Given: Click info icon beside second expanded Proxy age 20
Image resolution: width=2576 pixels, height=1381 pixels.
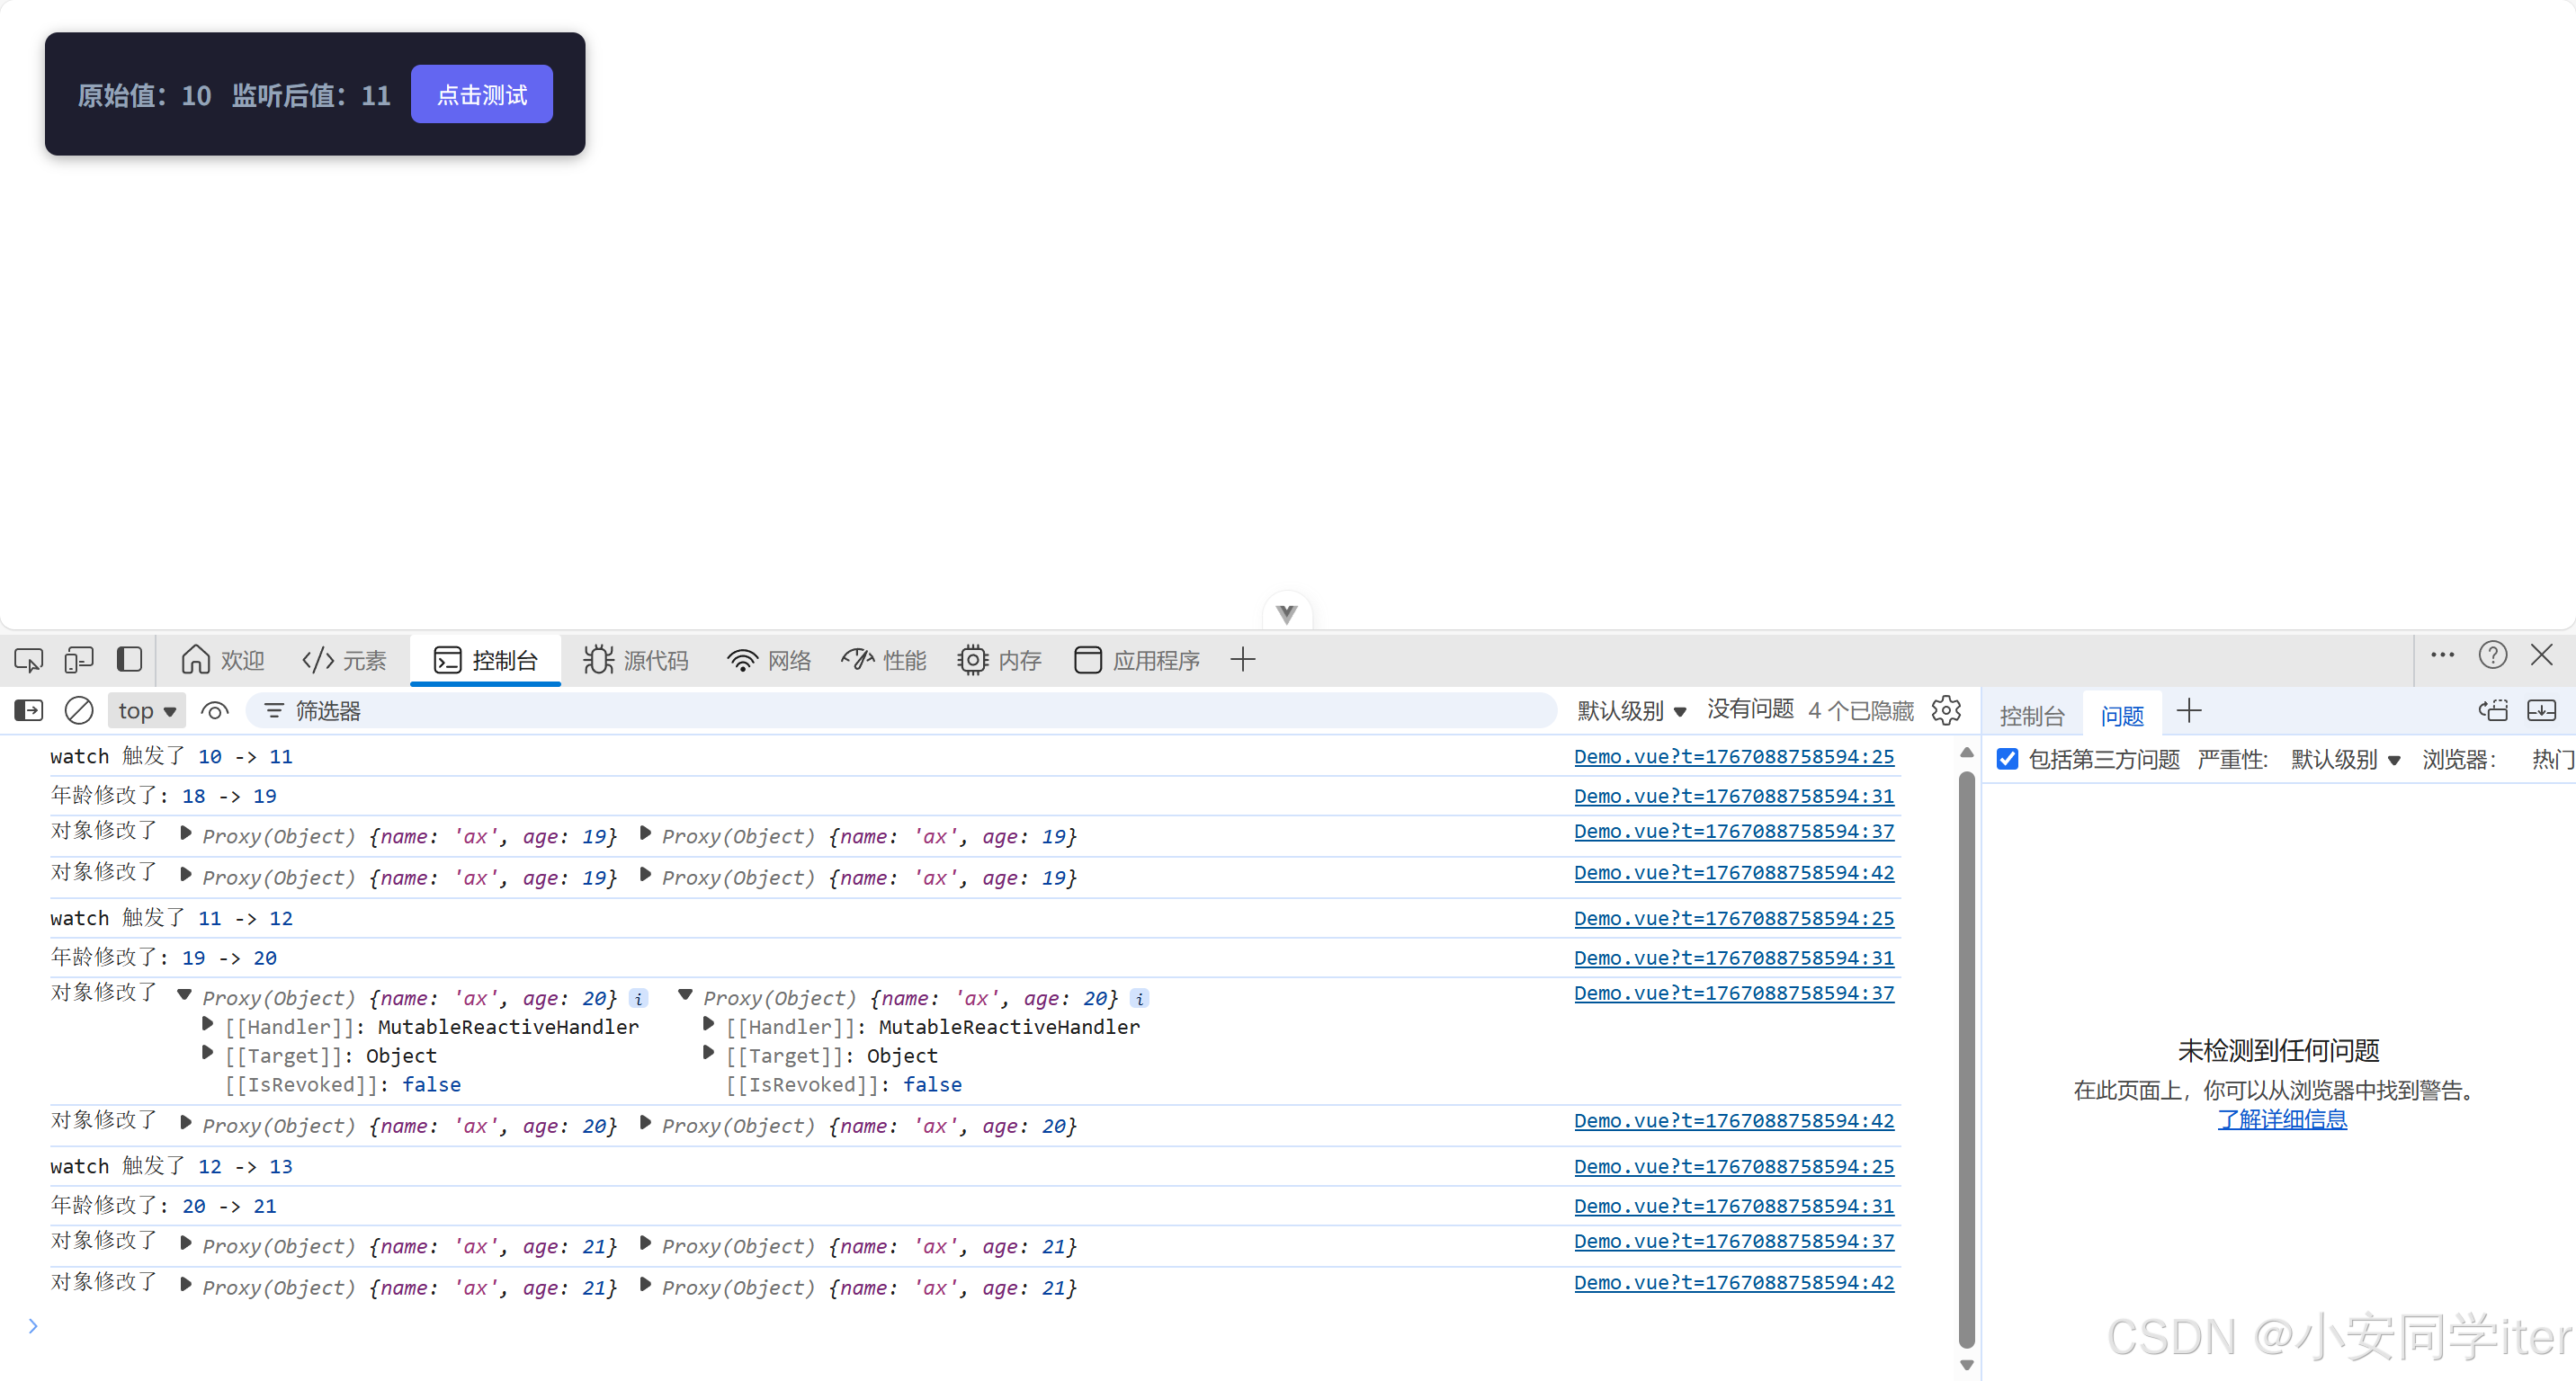Looking at the screenshot, I should [1139, 998].
